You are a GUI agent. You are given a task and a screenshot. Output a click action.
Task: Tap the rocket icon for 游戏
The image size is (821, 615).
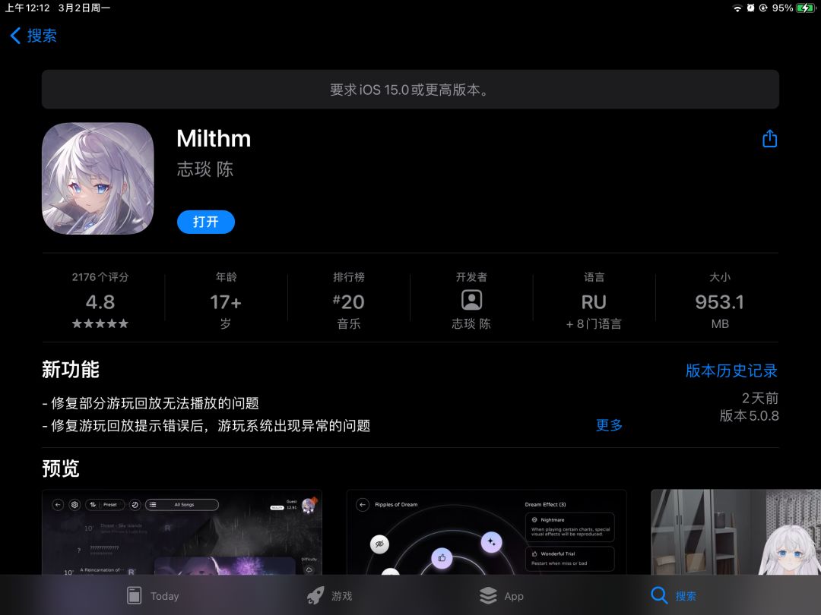(x=315, y=596)
